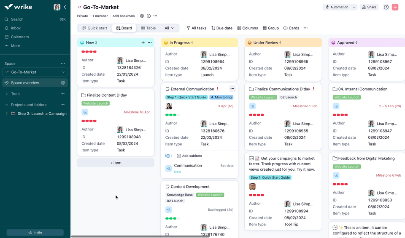The width and height of the screenshot is (405, 238).
Task: Click the Wrike logo
Action: click(x=18, y=7)
